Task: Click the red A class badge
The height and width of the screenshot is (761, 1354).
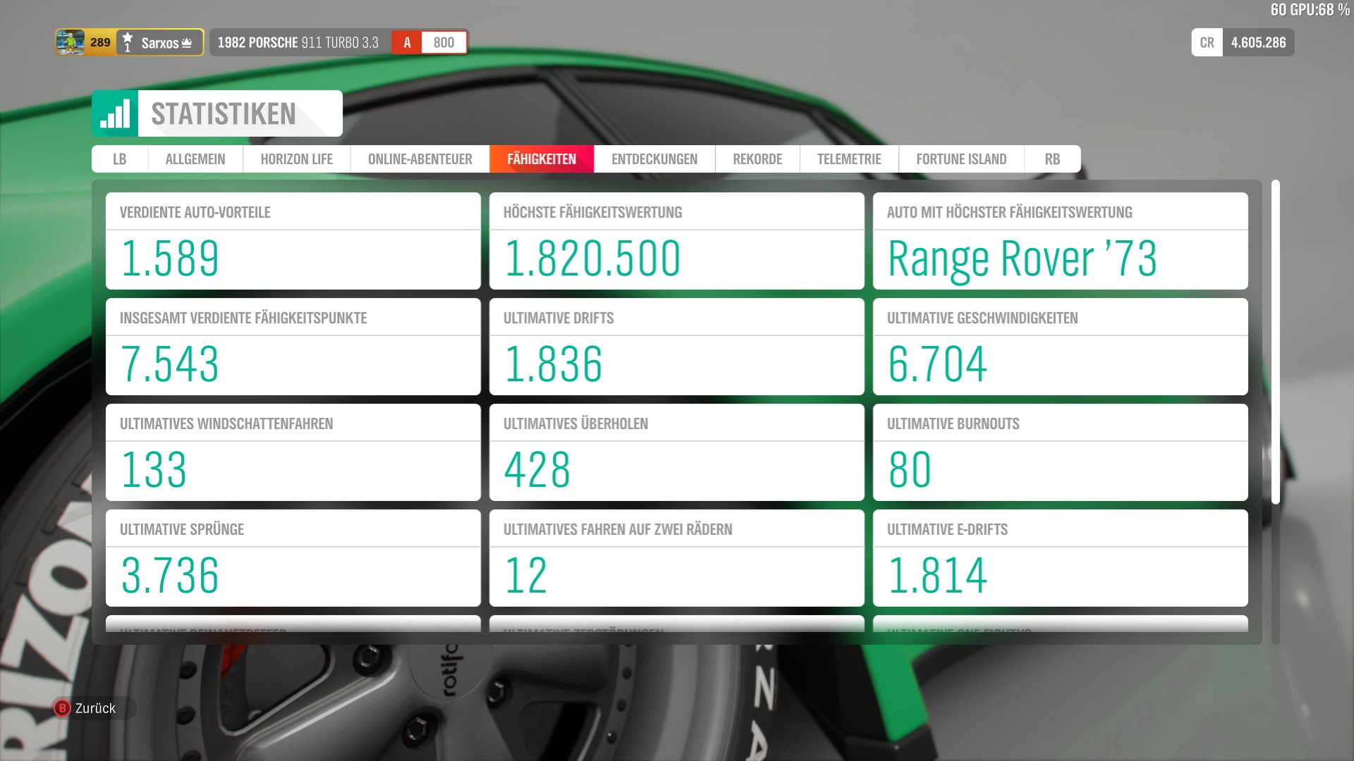Action: (x=407, y=42)
